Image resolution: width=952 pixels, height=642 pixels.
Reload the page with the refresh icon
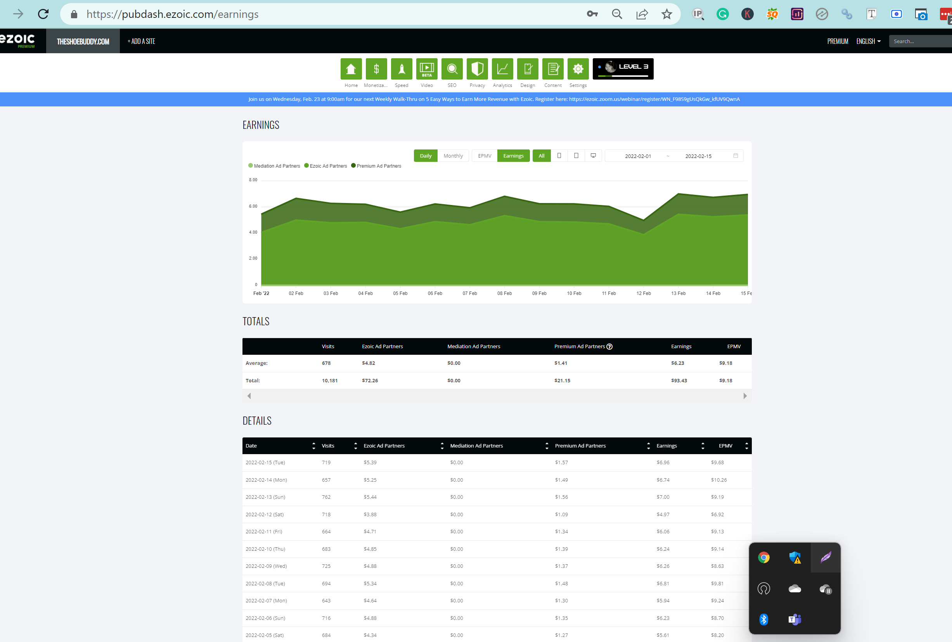pyautogui.click(x=43, y=14)
